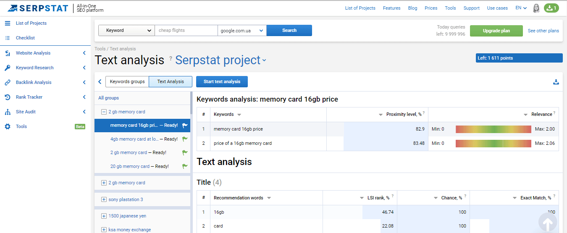Click help icon next to Relevance column
This screenshot has width=567, height=233.
click(x=554, y=113)
